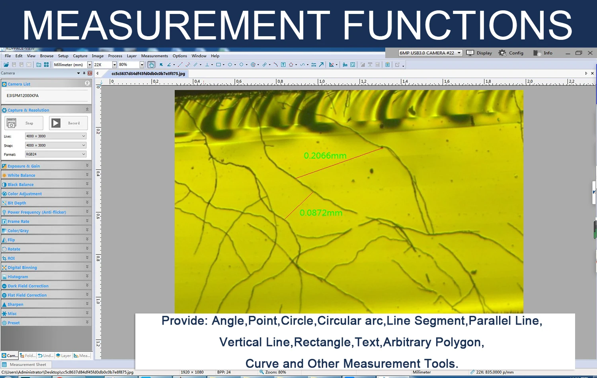Select the cc5c8637d84df45fd0db0c0b7e8f875.jpg image tab
Image resolution: width=597 pixels, height=378 pixels.
(148, 74)
